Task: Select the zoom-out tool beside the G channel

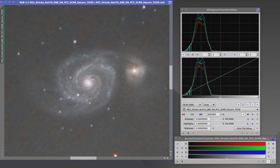Action: 182,148
